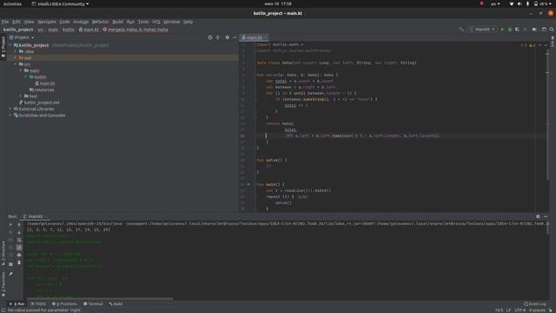Hide the Project tool window
This screenshot has width=556, height=313.
click(235, 37)
